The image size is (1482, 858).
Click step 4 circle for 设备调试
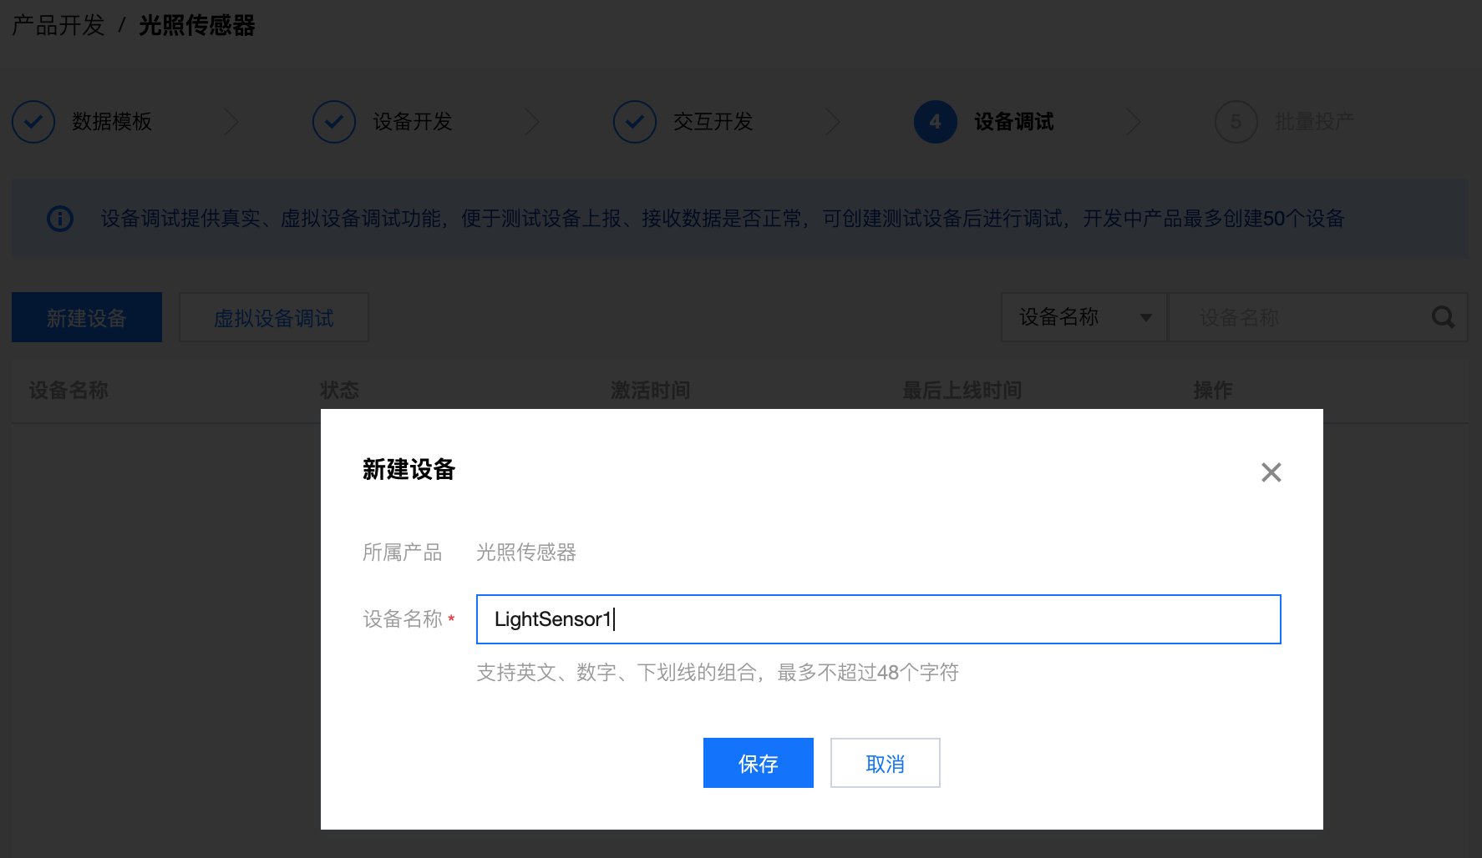[x=935, y=122]
